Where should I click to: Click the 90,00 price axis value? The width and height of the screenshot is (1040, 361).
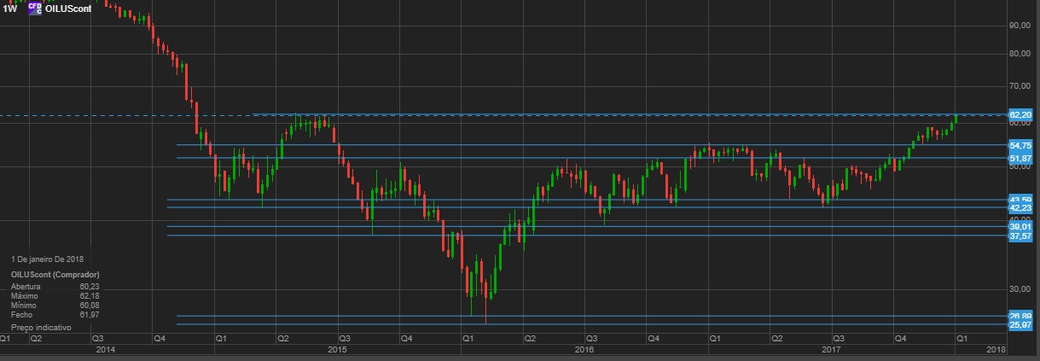click(x=1021, y=26)
